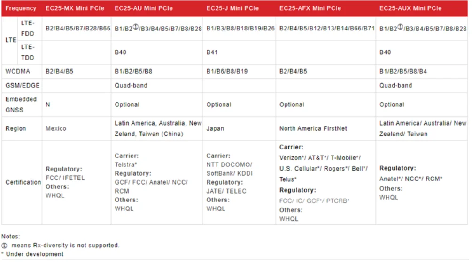Click the Under development footnote
472x268 pixels.
[x=32, y=254]
